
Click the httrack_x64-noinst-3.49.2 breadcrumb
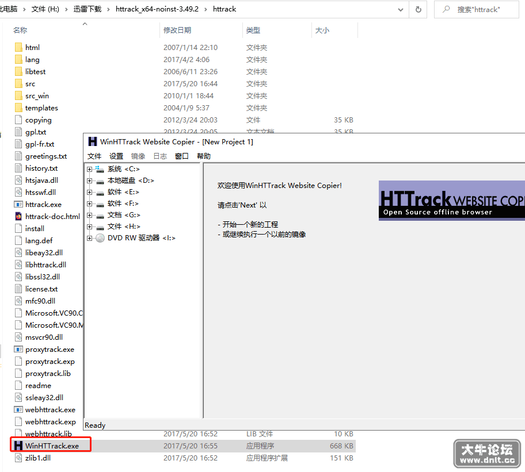157,9
